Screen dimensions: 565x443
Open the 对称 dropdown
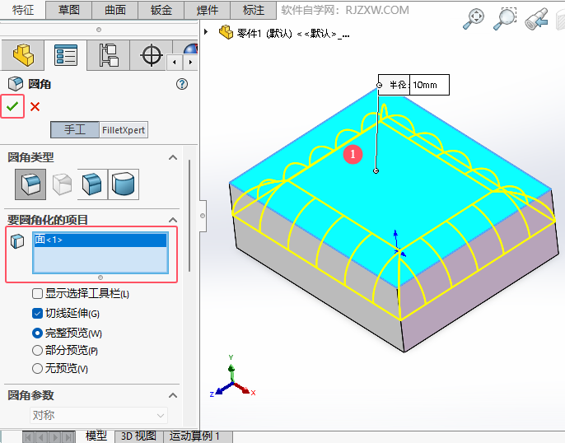pyautogui.click(x=99, y=415)
